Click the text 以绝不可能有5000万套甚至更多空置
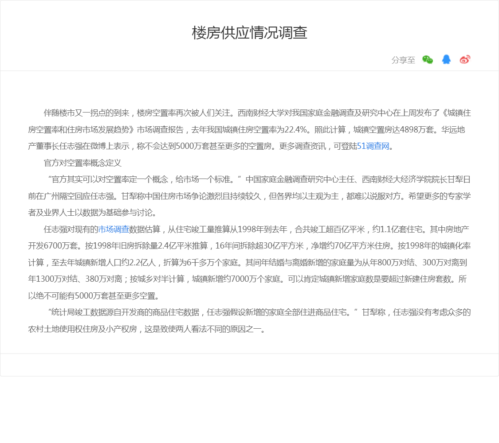Screen dimensions: 499x443 click(92, 296)
